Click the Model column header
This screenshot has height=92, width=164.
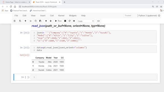(x=49, y=58)
